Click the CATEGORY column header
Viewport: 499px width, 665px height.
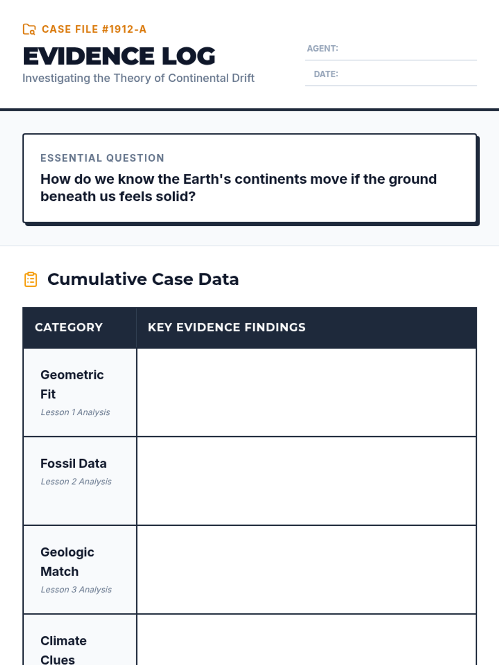69,328
